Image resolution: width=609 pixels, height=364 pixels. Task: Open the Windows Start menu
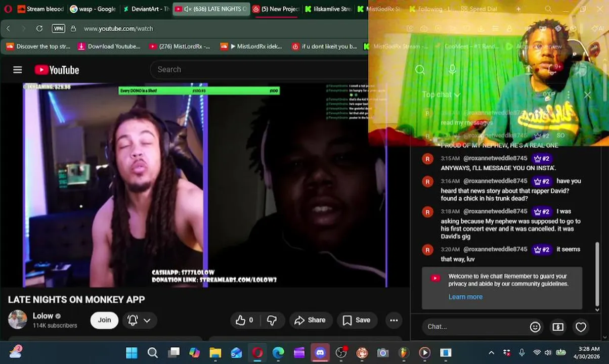[x=132, y=353]
